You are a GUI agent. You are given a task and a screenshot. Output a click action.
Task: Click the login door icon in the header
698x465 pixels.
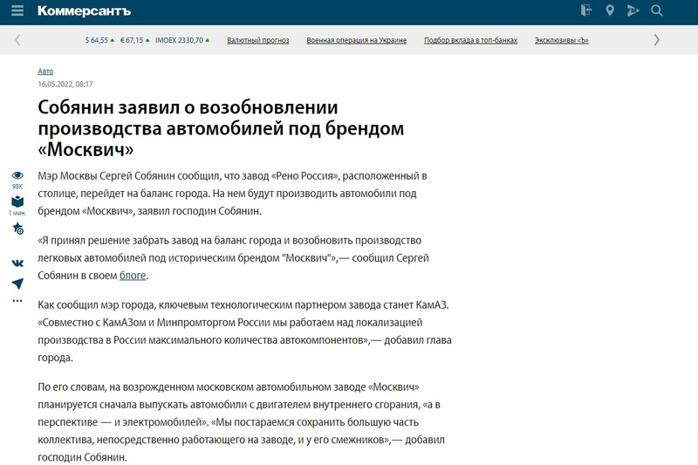pos(586,10)
